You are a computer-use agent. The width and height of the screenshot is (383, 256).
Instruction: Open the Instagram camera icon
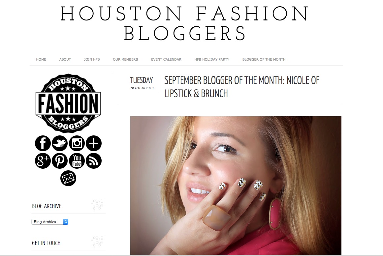(77, 143)
